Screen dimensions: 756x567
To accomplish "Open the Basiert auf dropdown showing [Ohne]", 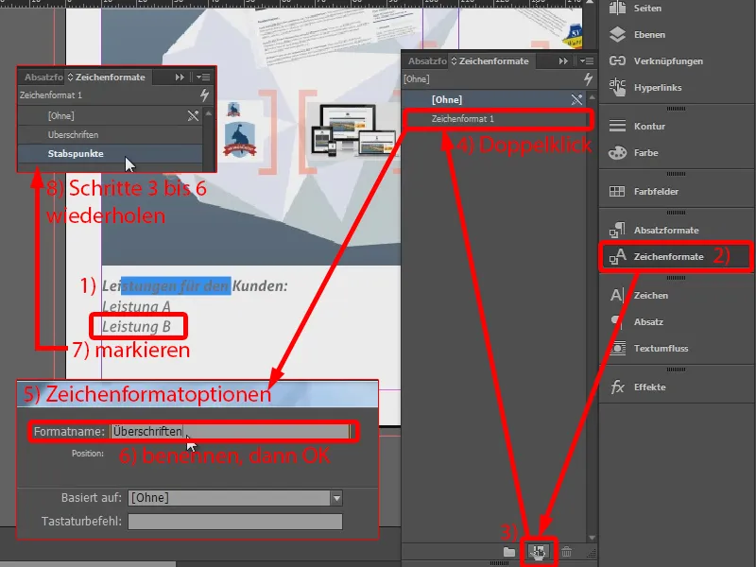I will click(x=336, y=497).
